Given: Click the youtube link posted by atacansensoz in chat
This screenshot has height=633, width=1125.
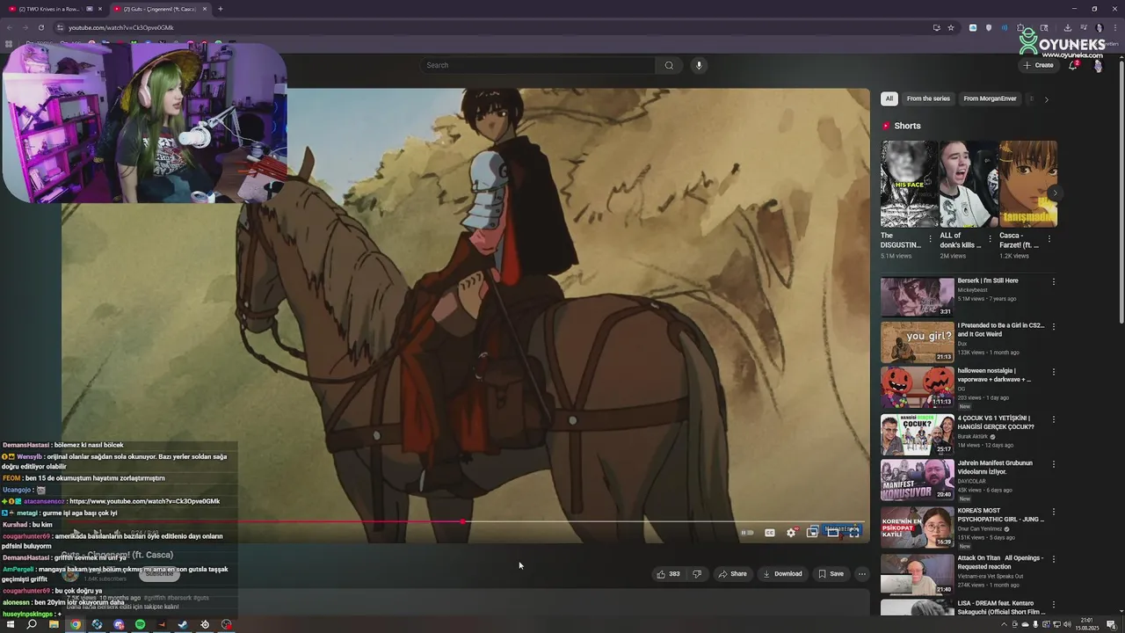Looking at the screenshot, I should click(x=145, y=501).
